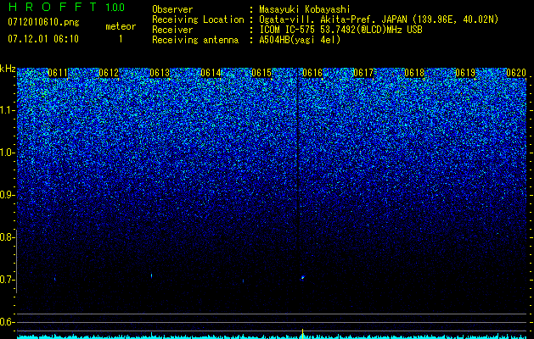
Task: Click the kHz axis unit label
Action: (8, 69)
